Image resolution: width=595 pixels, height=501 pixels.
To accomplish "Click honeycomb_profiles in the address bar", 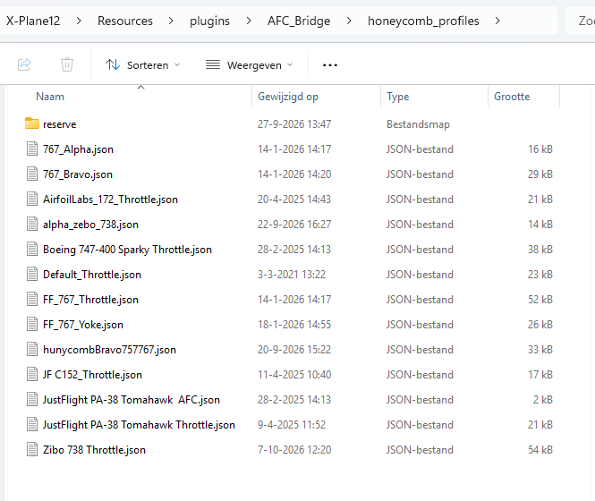I will pyautogui.click(x=423, y=21).
